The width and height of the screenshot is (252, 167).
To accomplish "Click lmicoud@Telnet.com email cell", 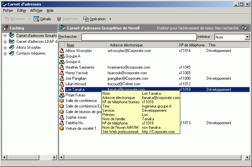I will (124, 84).
